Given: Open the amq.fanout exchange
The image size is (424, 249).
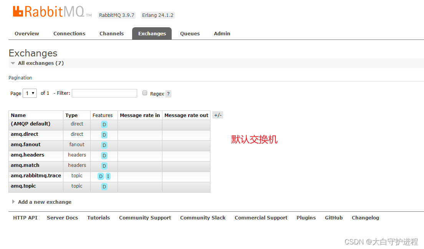Looking at the screenshot, I should tap(26, 145).
